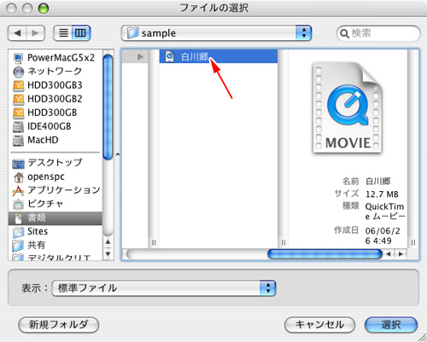Image resolution: width=427 pixels, height=342 pixels.
Task: Click the magnifying glass search icon
Action: coord(344,33)
